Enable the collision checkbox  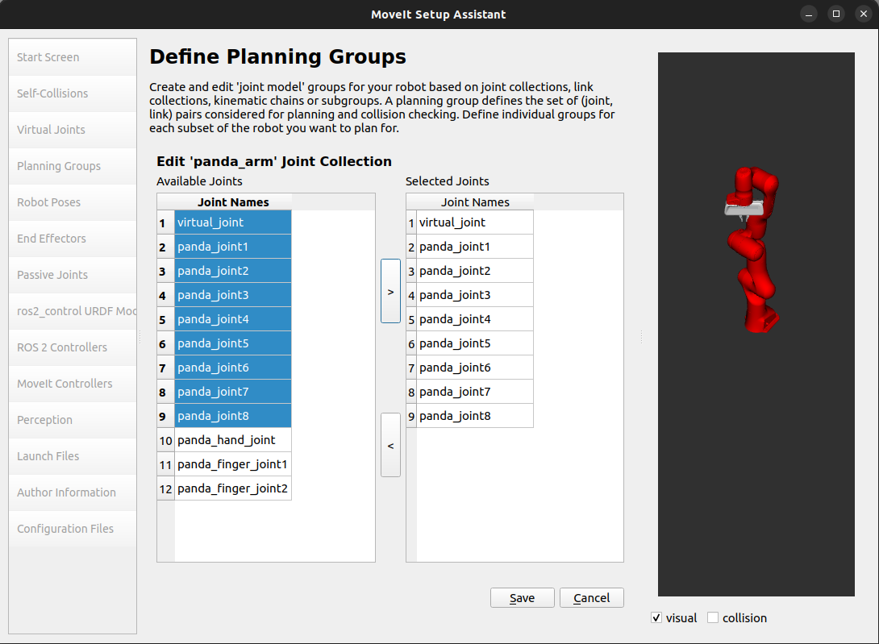[713, 618]
